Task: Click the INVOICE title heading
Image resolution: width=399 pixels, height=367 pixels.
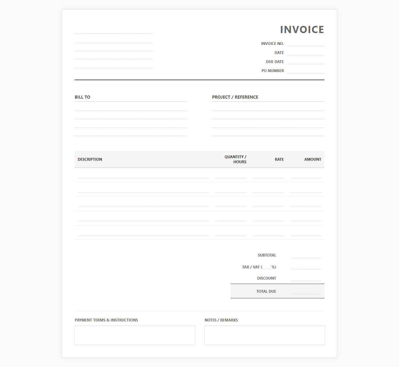Action: tap(302, 30)
